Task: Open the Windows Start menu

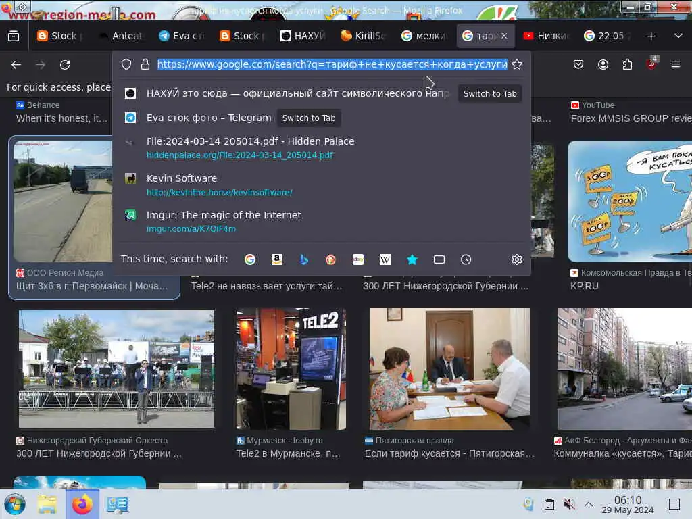Action: tap(15, 504)
